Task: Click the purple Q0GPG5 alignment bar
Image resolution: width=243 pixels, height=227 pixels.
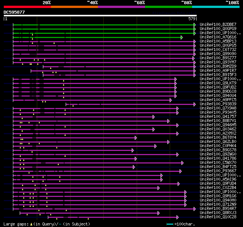Action: point(104,46)
